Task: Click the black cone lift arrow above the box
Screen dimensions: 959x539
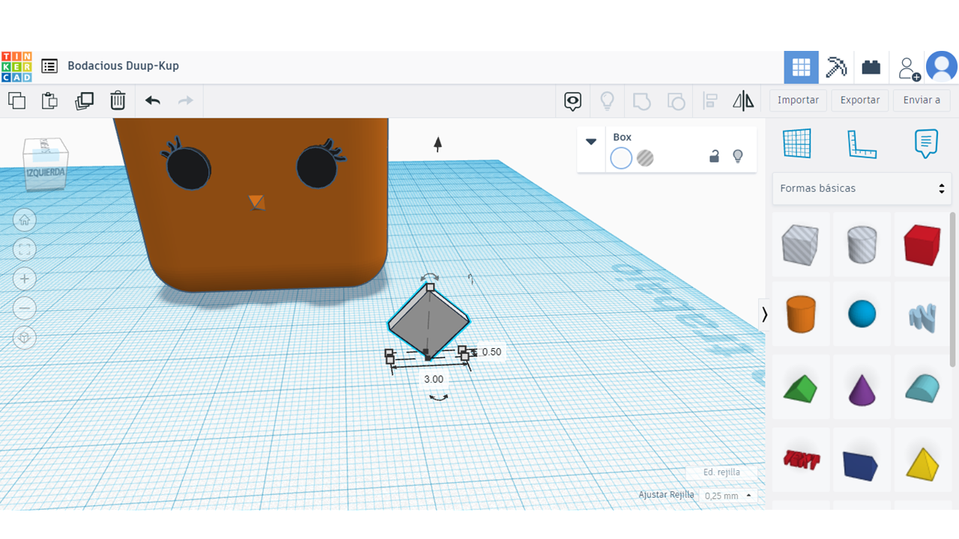Action: pyautogui.click(x=438, y=143)
